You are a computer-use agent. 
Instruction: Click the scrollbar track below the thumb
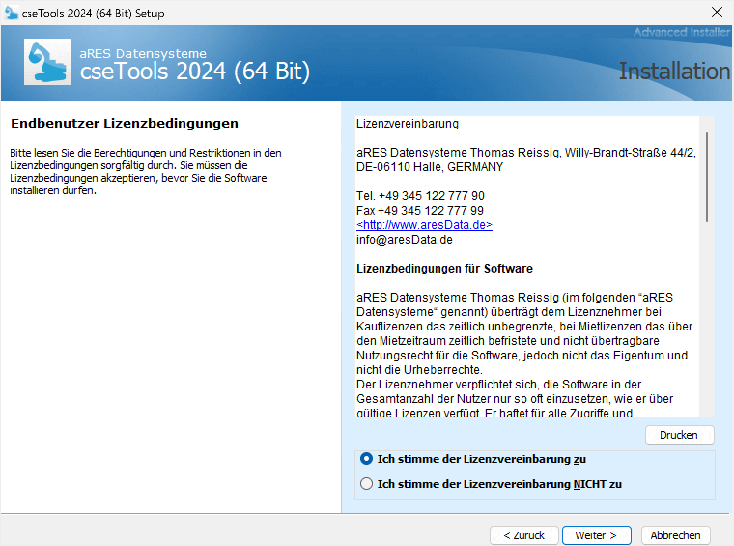click(707, 319)
